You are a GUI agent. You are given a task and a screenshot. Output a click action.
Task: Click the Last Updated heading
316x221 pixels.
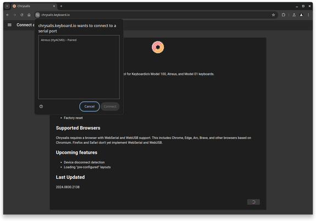click(70, 177)
